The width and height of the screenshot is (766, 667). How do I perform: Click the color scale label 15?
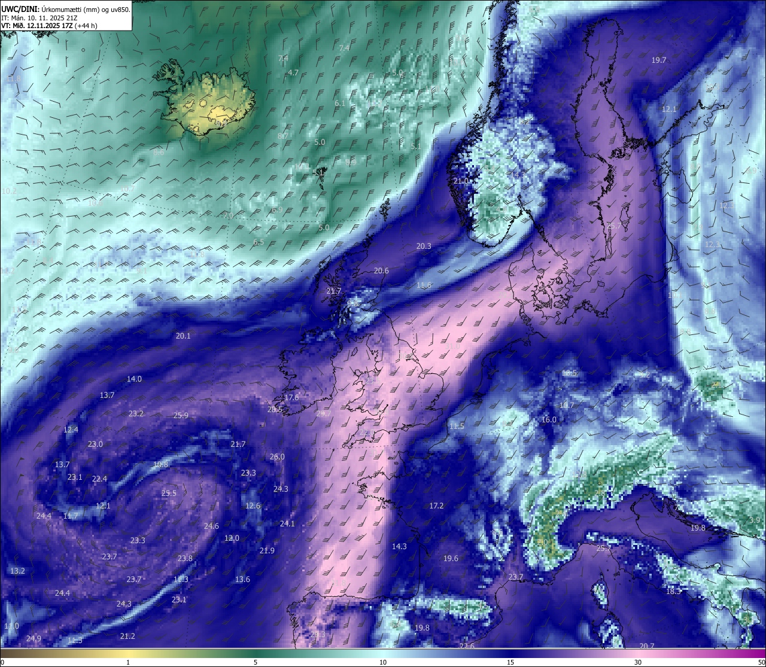click(510, 662)
